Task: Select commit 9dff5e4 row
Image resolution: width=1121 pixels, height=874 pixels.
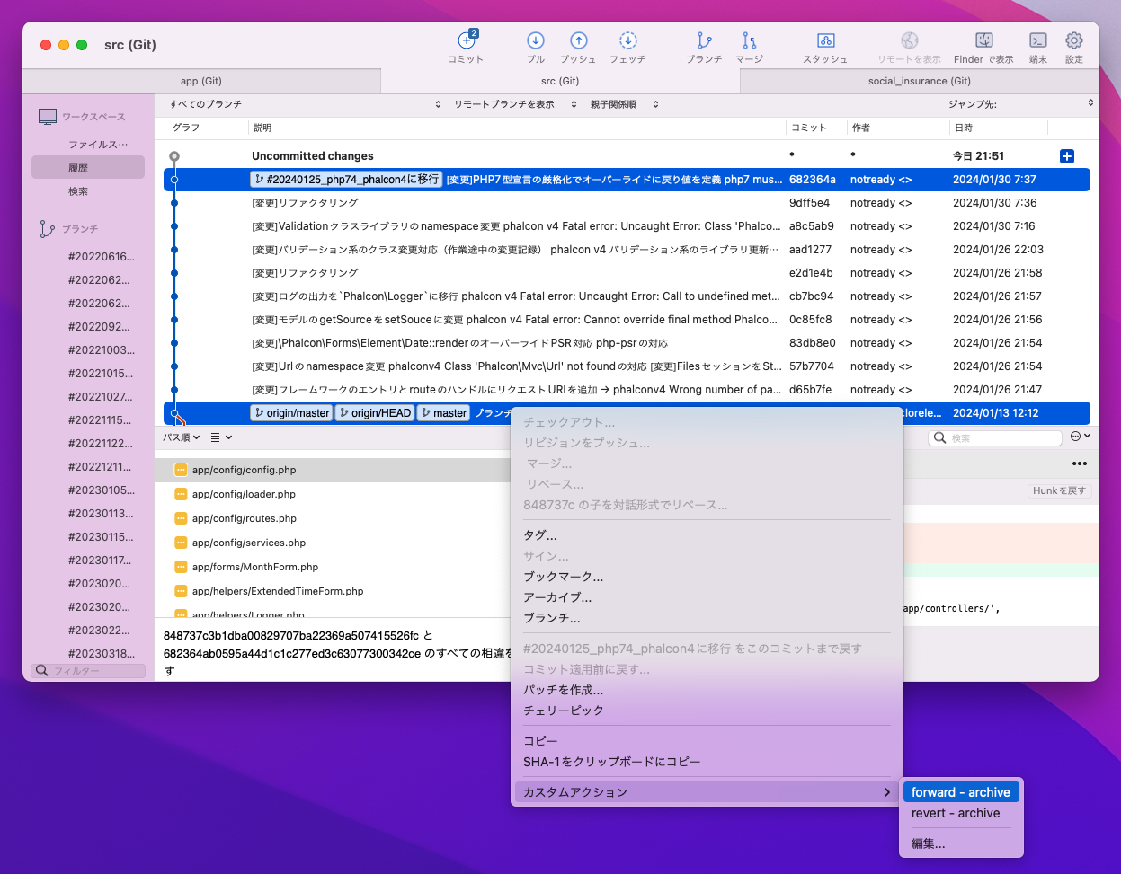Action: pos(627,203)
